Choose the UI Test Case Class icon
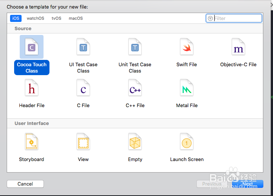 tap(83, 47)
